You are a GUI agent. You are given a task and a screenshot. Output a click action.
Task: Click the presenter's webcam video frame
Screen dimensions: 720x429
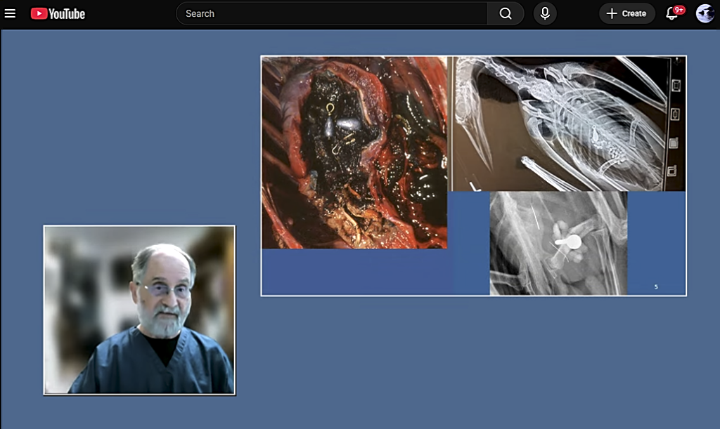[140, 310]
